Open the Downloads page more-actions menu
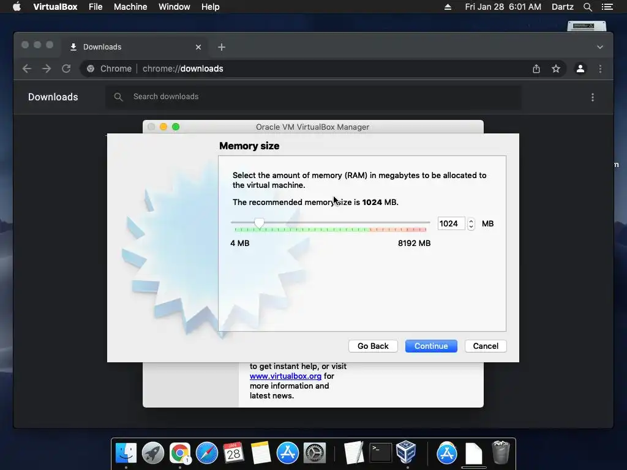 coord(593,97)
